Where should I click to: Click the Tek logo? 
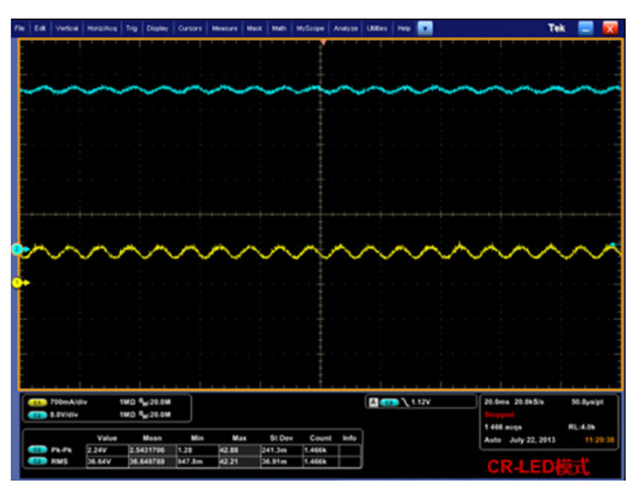(556, 28)
